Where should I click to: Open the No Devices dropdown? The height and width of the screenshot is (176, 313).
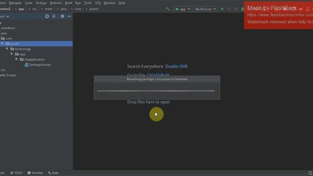point(205,9)
